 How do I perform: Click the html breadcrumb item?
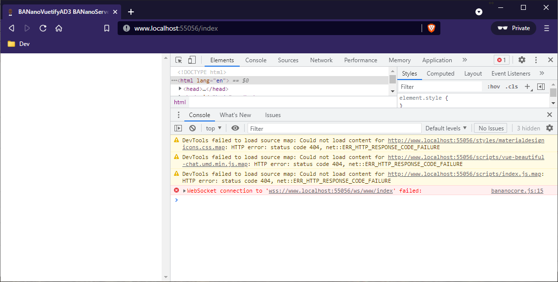tap(180, 102)
